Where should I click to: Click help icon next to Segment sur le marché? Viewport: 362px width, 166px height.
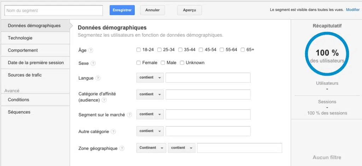(129, 115)
